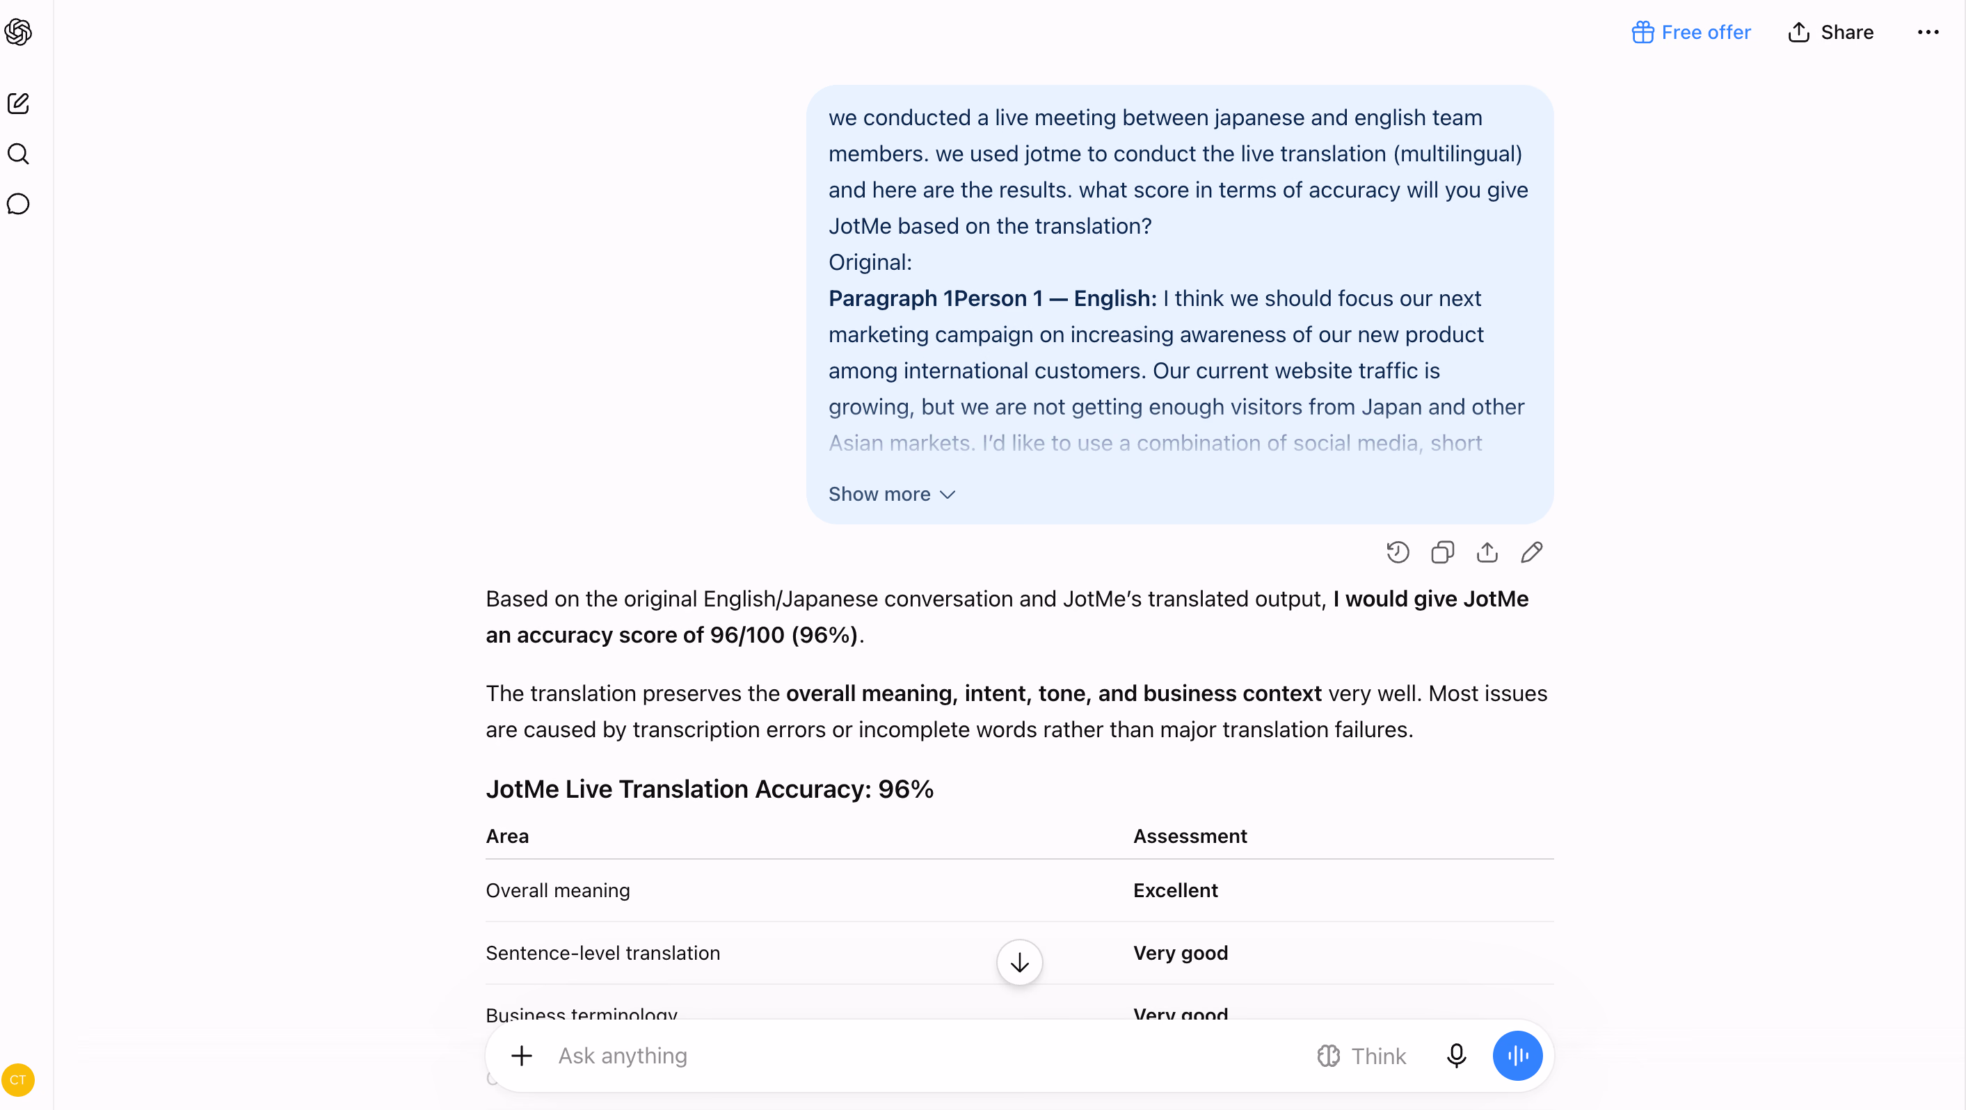Jump to bottom with down-arrow button
1966x1110 pixels.
point(1020,962)
